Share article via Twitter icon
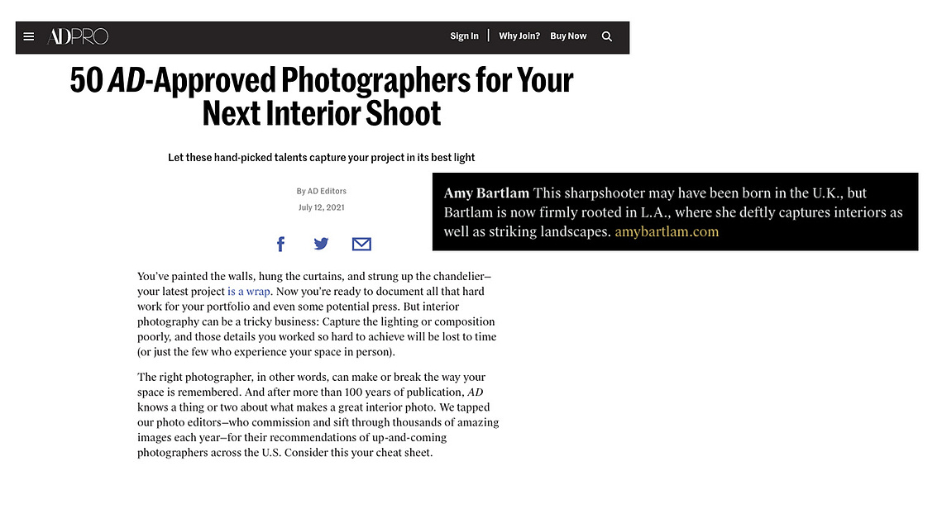The height and width of the screenshot is (528, 942). click(x=321, y=244)
